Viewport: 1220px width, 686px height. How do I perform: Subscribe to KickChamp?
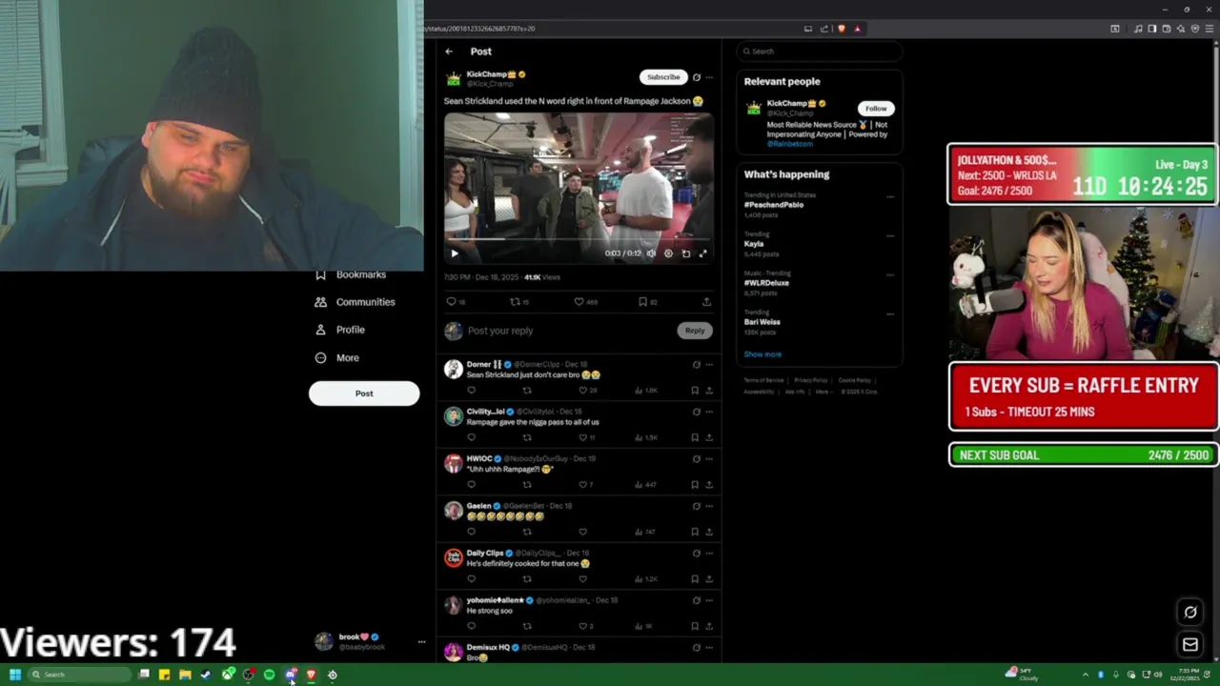click(x=663, y=77)
